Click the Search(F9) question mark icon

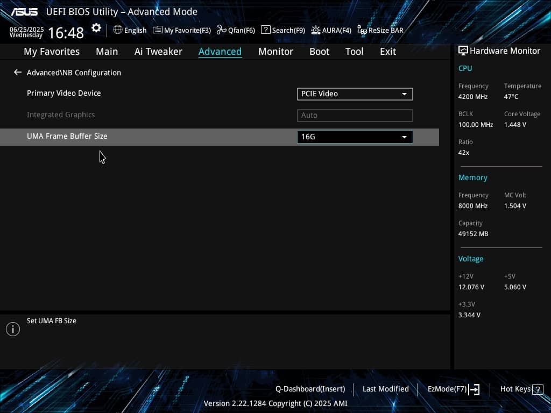(266, 30)
